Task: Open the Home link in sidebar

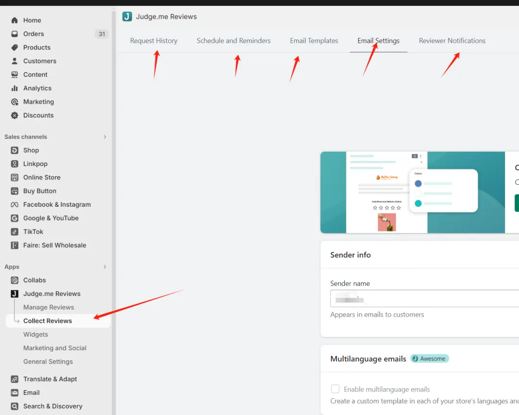Action: pyautogui.click(x=32, y=21)
